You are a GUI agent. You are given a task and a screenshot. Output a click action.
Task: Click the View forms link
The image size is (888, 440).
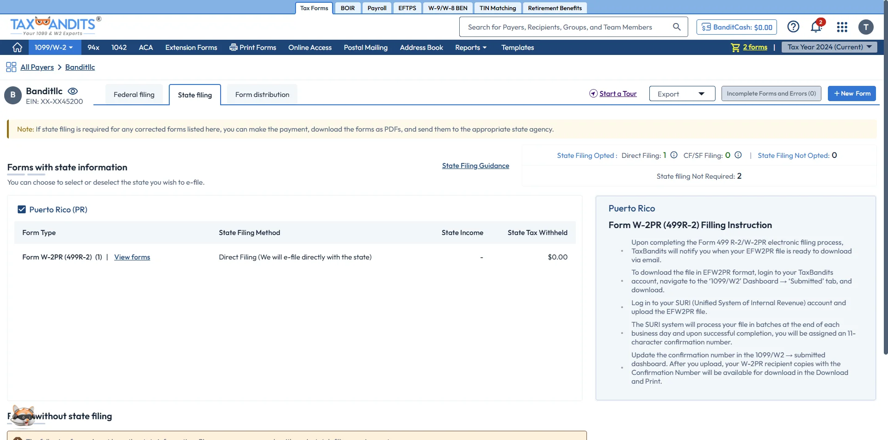coord(132,257)
